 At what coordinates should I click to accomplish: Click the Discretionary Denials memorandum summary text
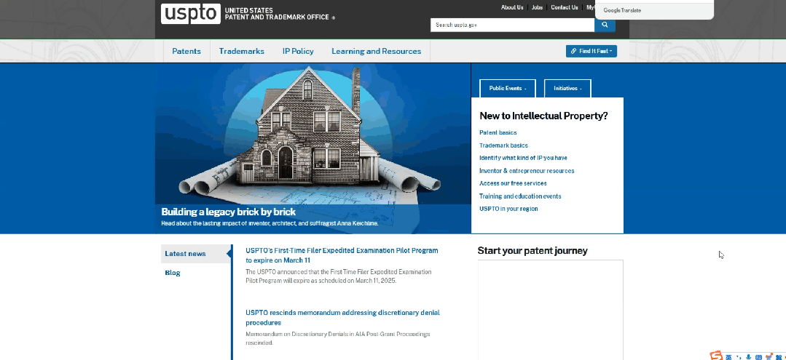pyautogui.click(x=338, y=338)
